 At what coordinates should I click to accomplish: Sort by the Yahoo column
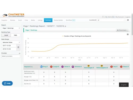click(x=67, y=67)
